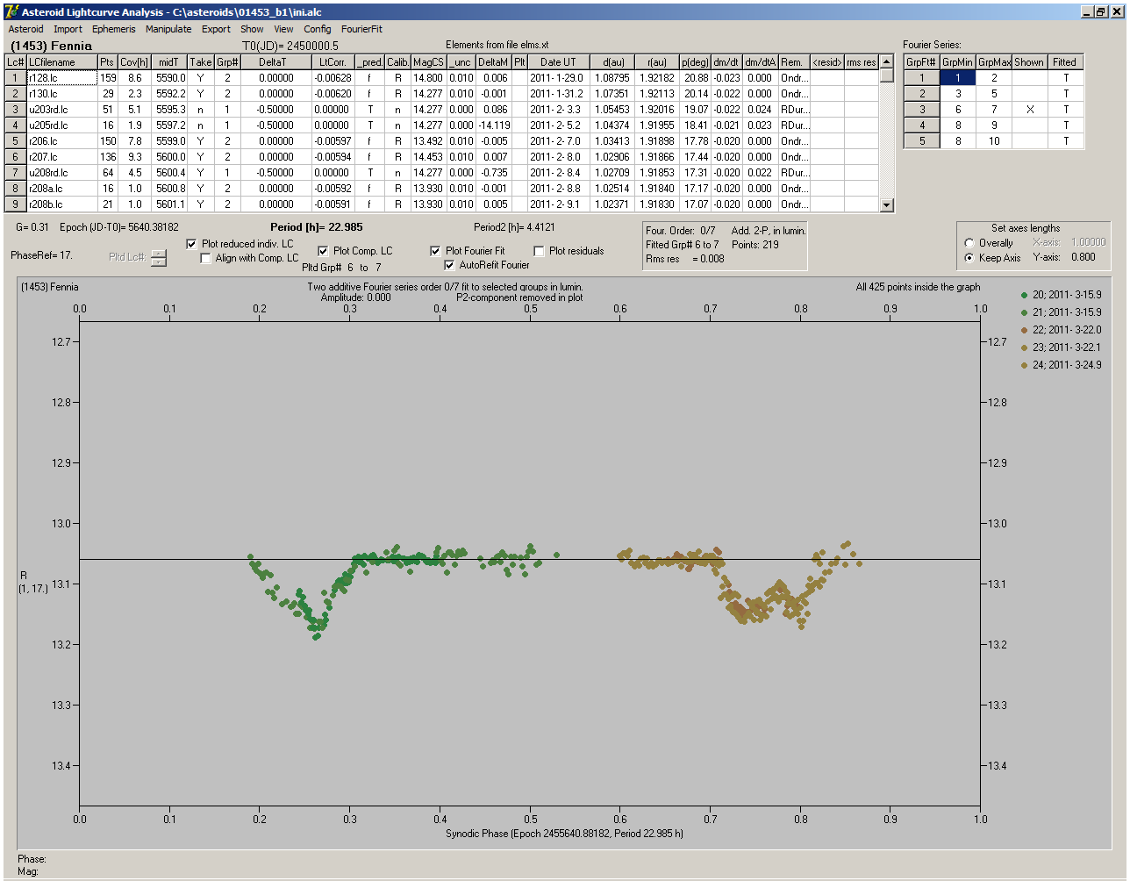Click the Synodic Phase axis label
The image size is (1130, 881).
pos(564,834)
